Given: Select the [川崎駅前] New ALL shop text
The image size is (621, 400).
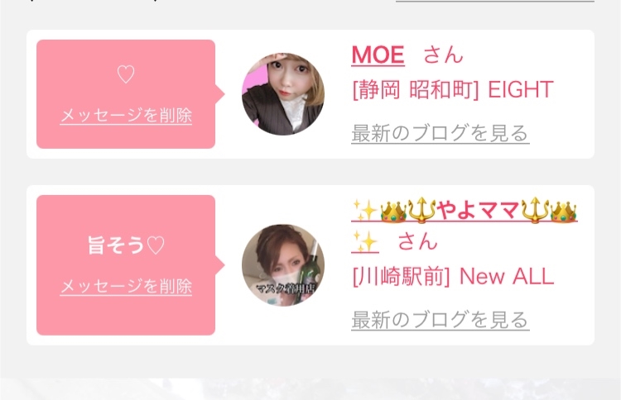Looking at the screenshot, I should point(453,276).
